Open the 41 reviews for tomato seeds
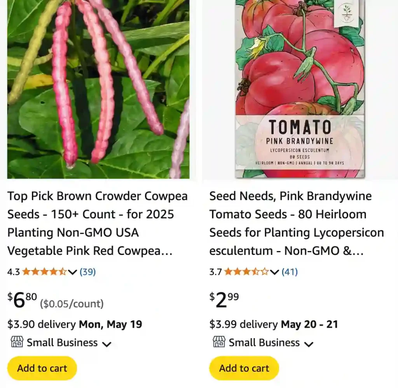 [x=289, y=272]
